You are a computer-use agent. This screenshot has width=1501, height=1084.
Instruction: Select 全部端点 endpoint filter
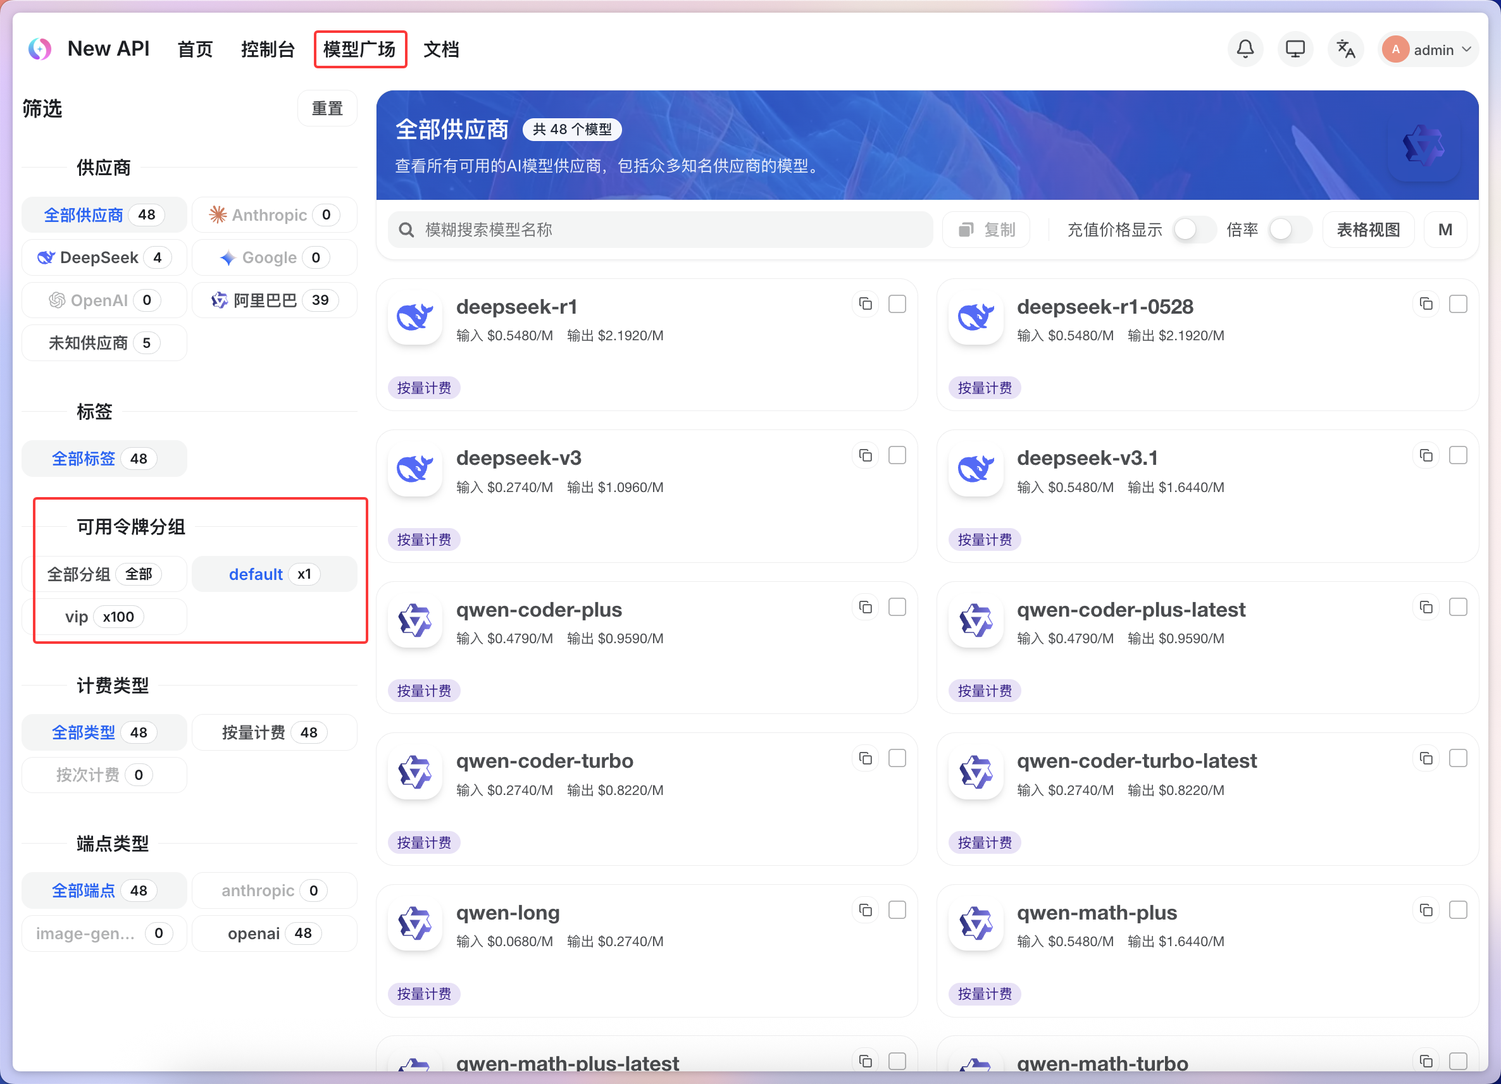point(104,890)
